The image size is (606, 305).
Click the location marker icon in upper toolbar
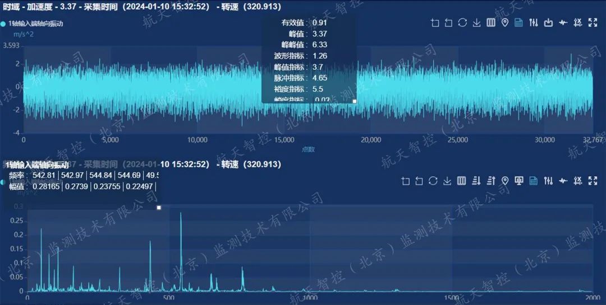(x=504, y=22)
